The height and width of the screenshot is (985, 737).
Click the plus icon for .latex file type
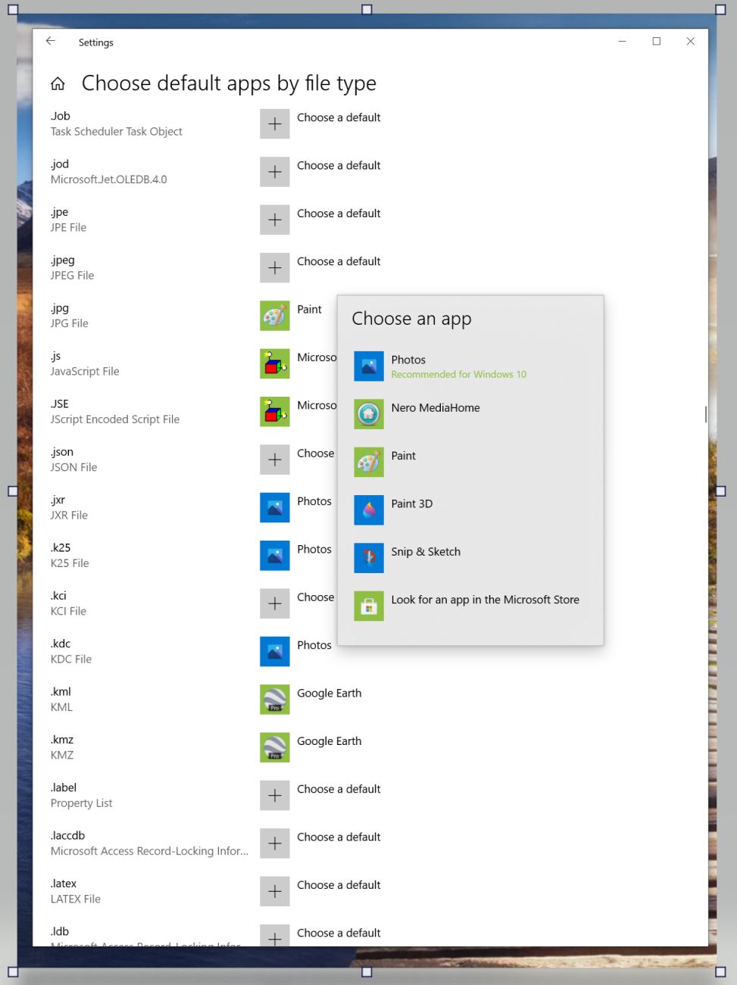coord(275,891)
